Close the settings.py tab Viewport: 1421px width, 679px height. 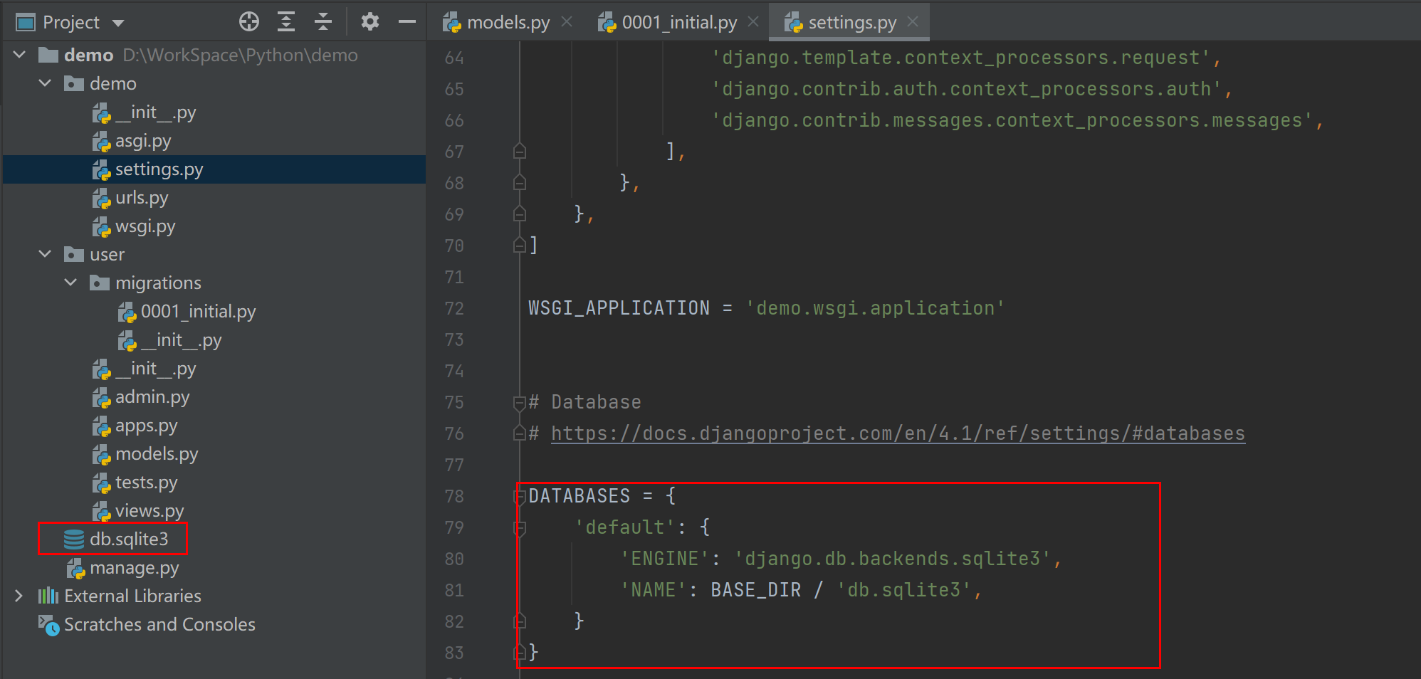click(913, 22)
